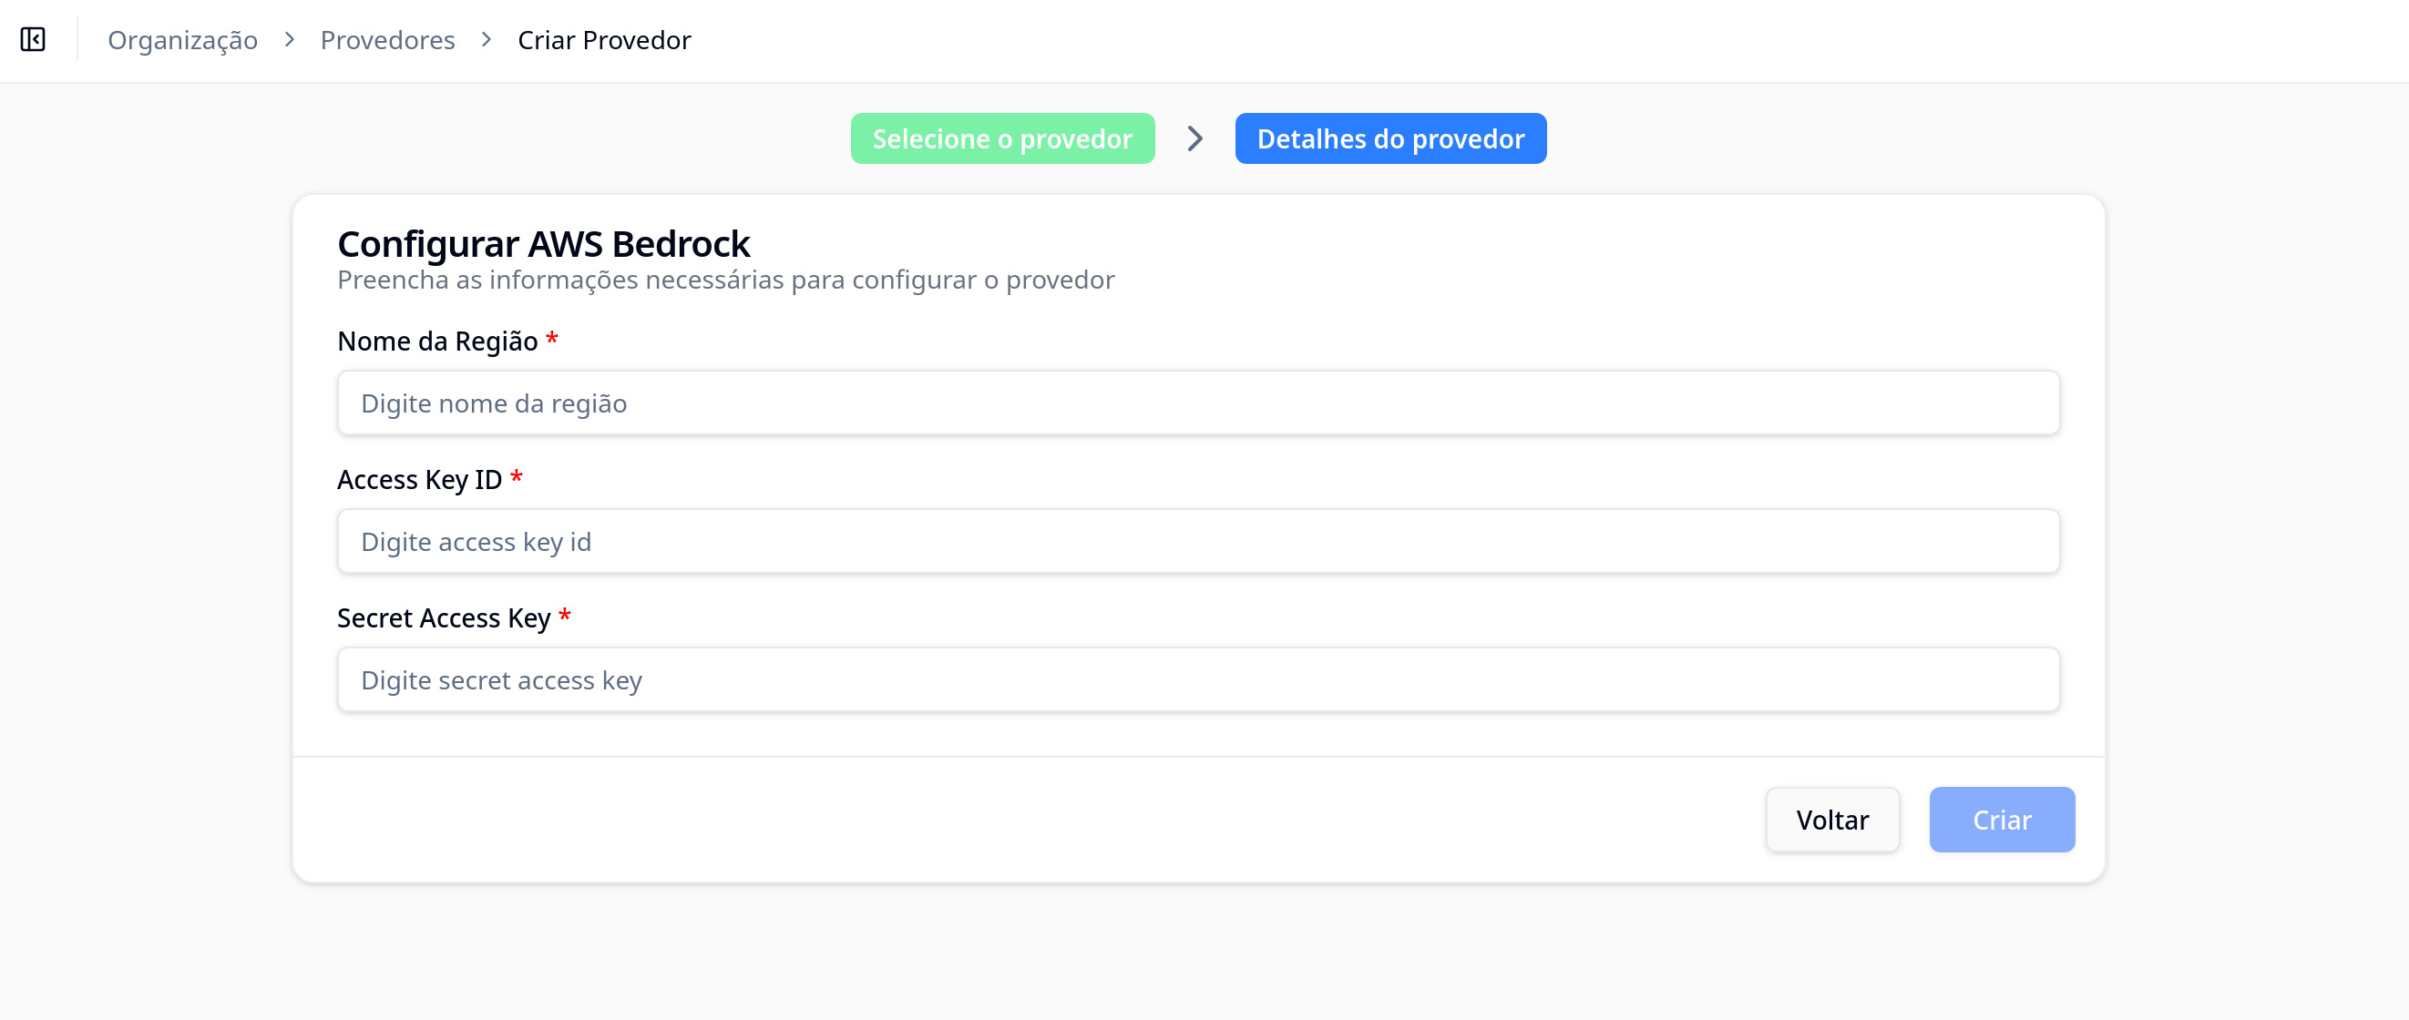Click the chevron between breadcrumb Organização and Provedores
2409x1020 pixels.
pyautogui.click(x=290, y=40)
